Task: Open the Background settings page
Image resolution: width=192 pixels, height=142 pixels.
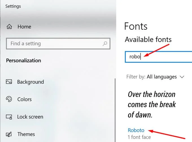Action: [x=30, y=82]
